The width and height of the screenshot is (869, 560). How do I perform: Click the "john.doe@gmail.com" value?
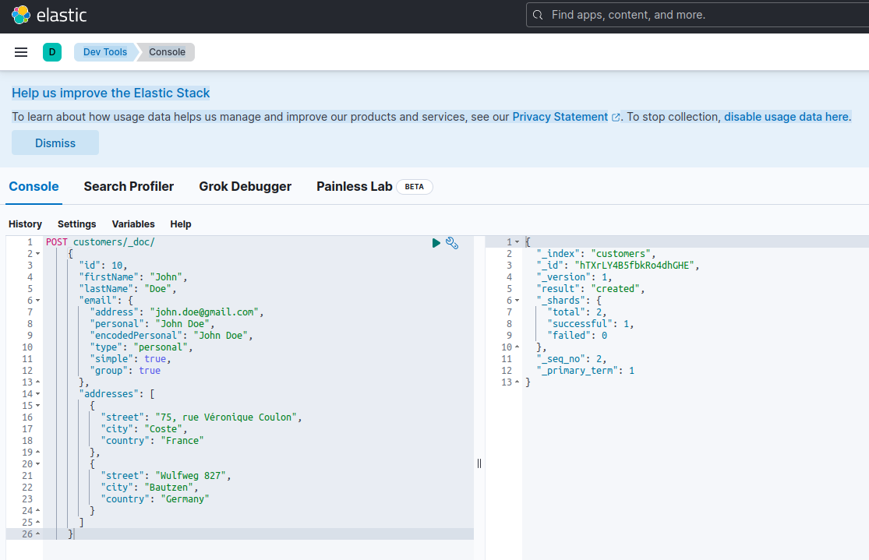[x=204, y=312]
